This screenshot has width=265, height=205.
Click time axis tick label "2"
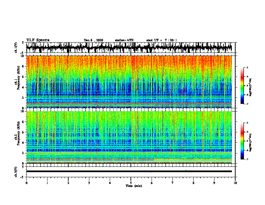tap(68, 183)
